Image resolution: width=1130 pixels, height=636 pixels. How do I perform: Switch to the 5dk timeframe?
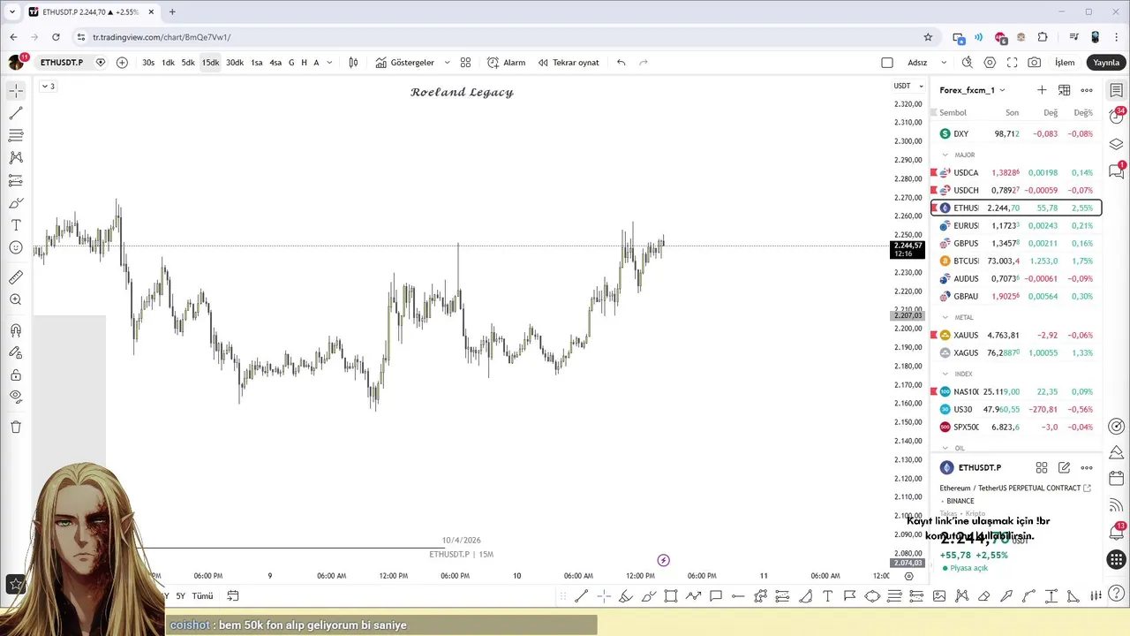[x=188, y=63]
